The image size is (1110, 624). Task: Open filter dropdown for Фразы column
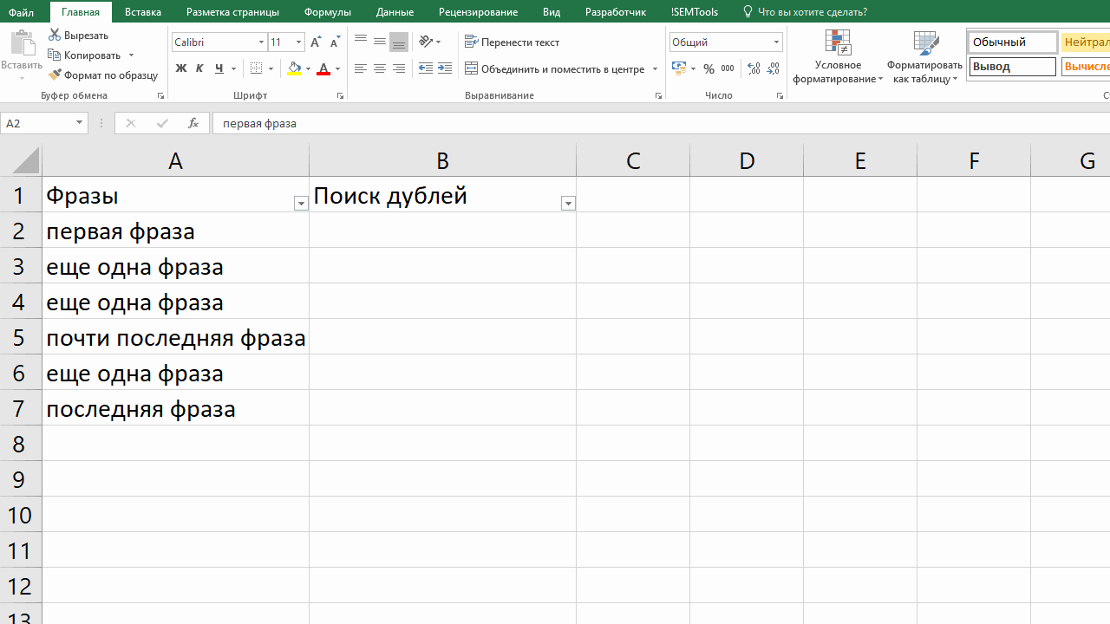pyautogui.click(x=301, y=204)
